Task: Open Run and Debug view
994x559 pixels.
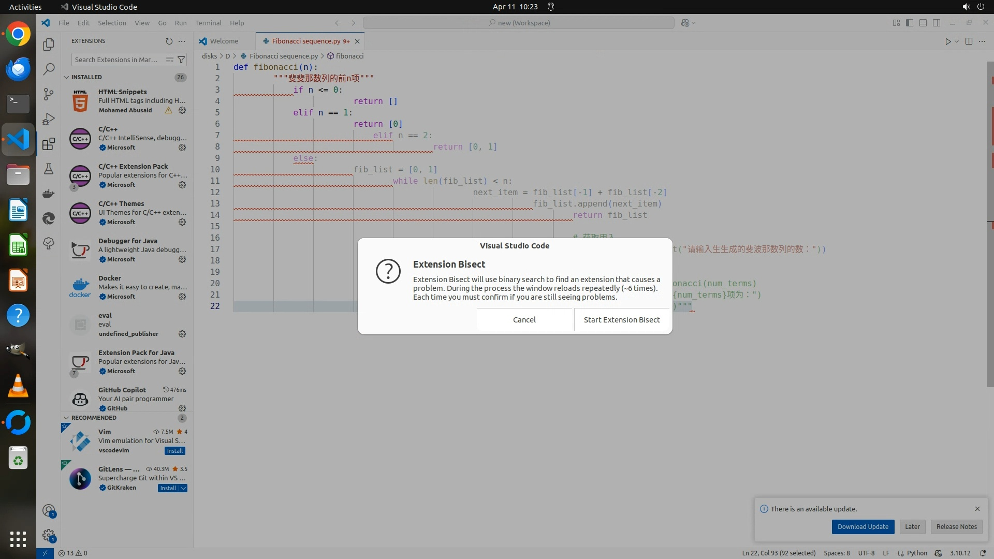Action: point(49,119)
